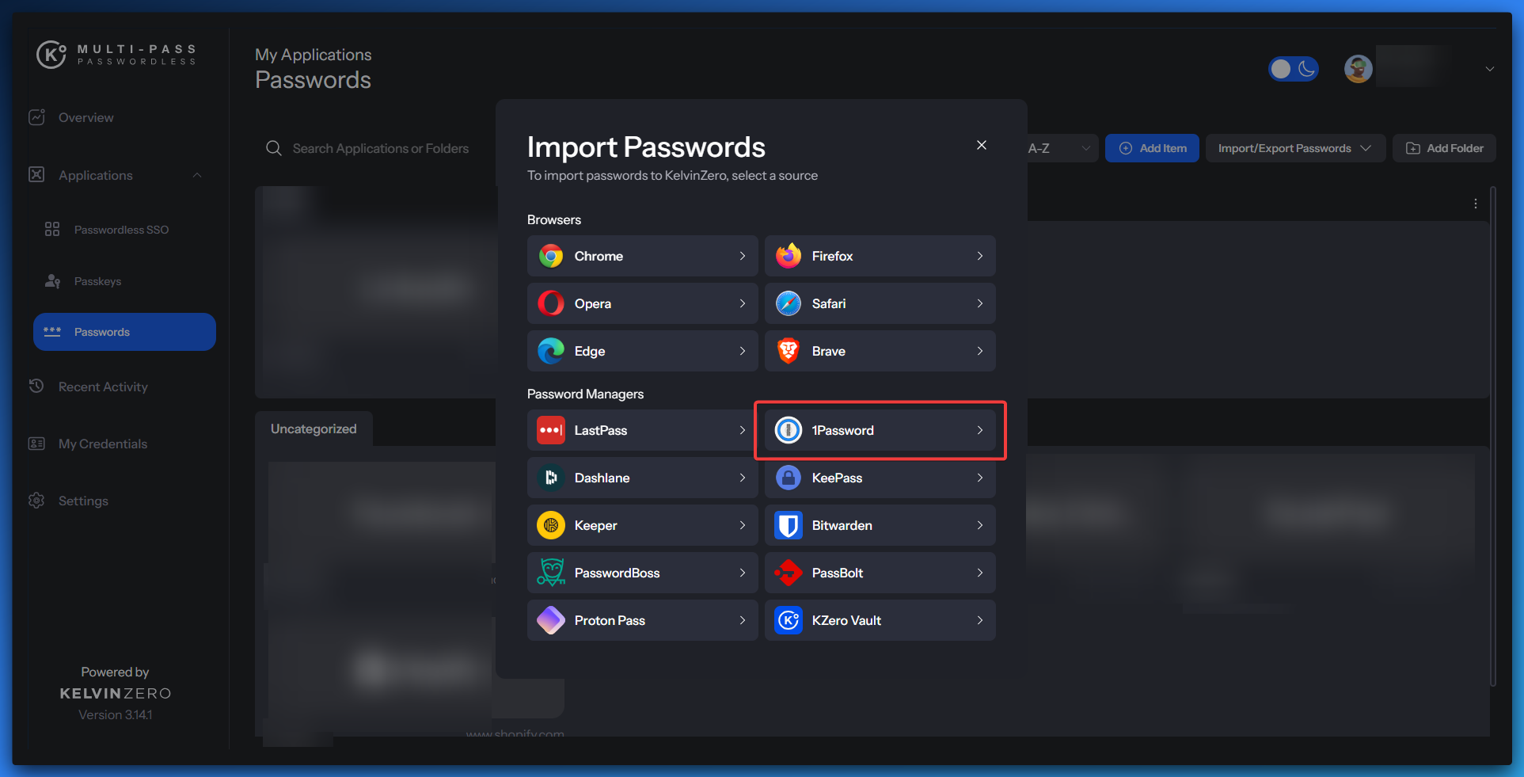This screenshot has width=1524, height=777.
Task: Click the Proton Pass icon
Action: [x=550, y=620]
